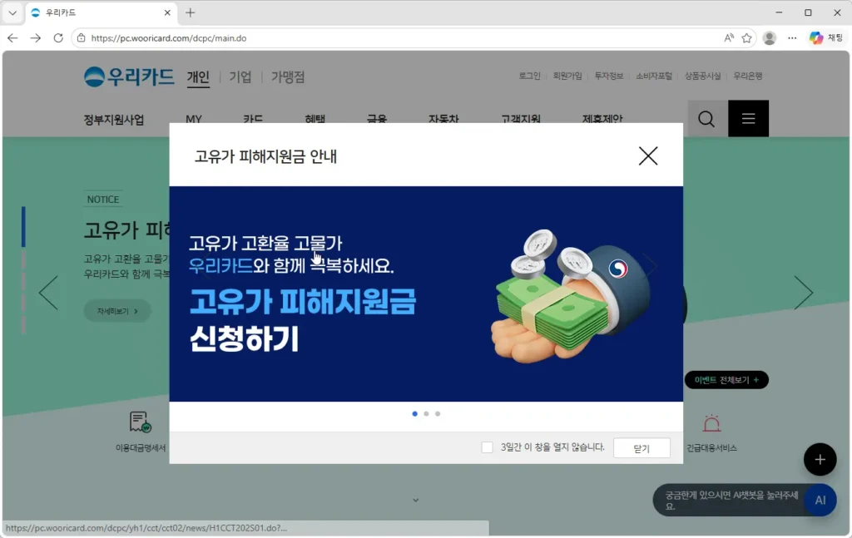Viewport: 852px width, 538px height.
Task: Reload the page with refresh icon
Action: point(58,38)
